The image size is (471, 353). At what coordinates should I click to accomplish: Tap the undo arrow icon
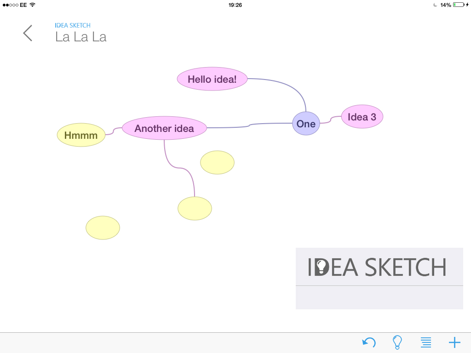click(x=369, y=342)
